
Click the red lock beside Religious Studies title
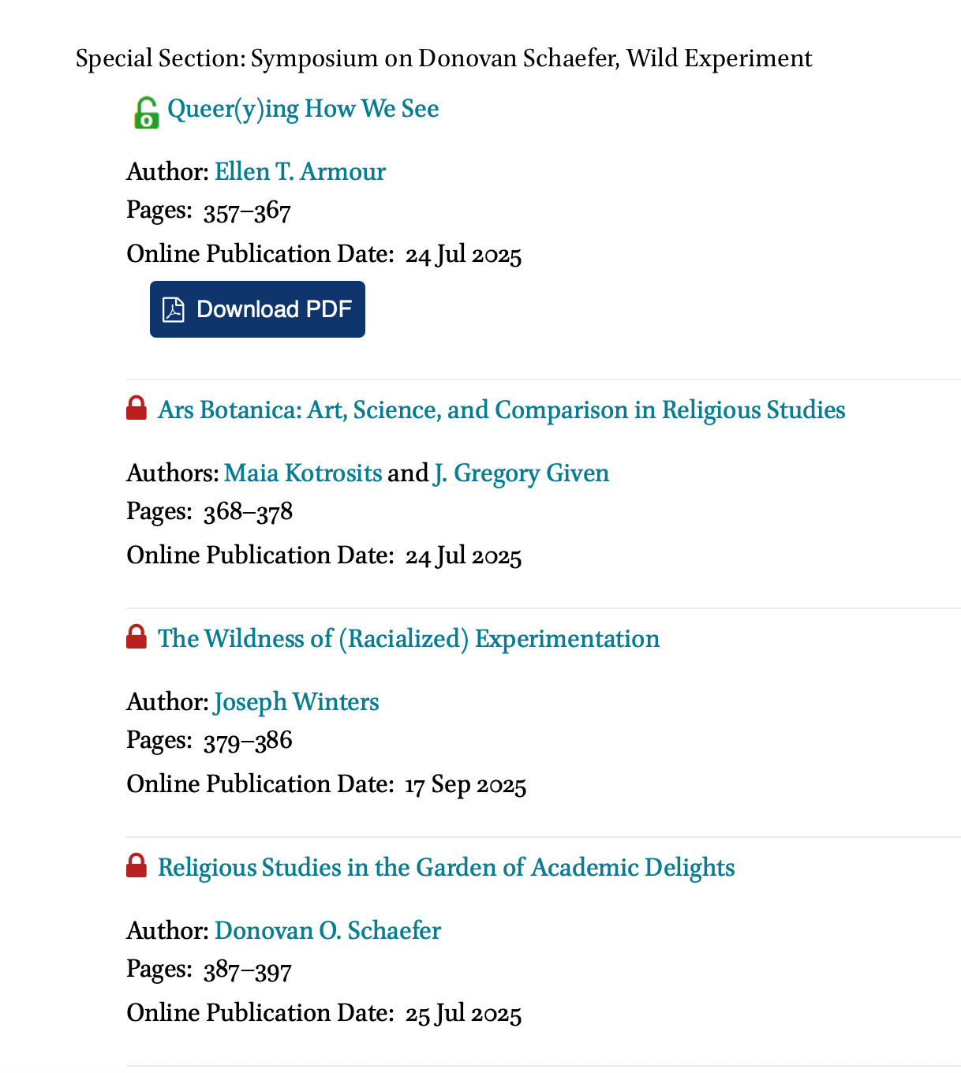coord(136,866)
